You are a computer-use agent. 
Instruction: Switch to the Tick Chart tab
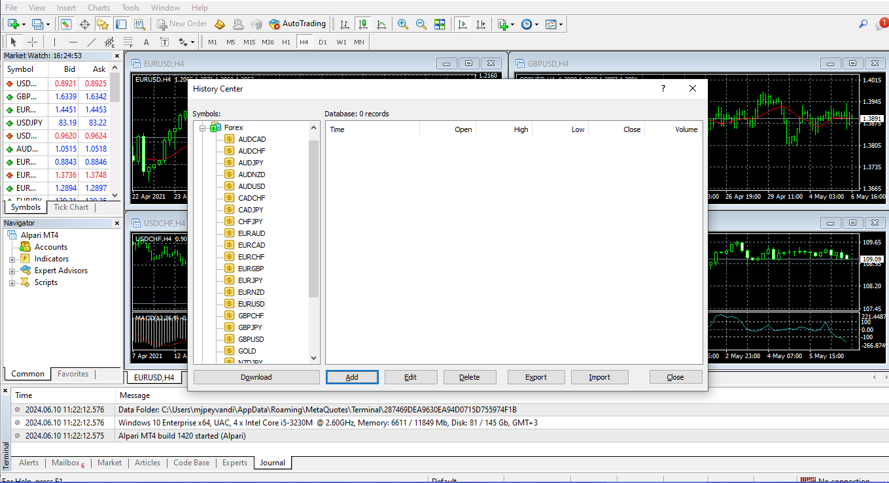[x=71, y=207]
